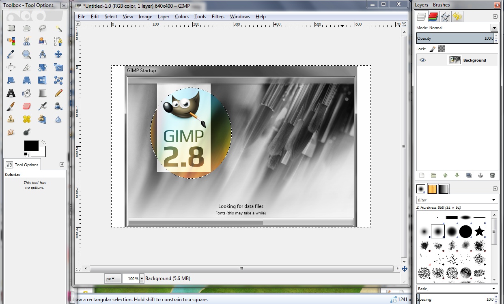The width and height of the screenshot is (504, 304).
Task: Open Brushes dock configuration menu arrow
Action: click(x=495, y=189)
